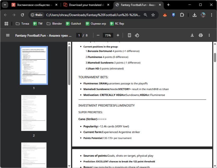Open the Extensions puzzle menu
Viewport: 217px width, 168px height.
point(182,15)
